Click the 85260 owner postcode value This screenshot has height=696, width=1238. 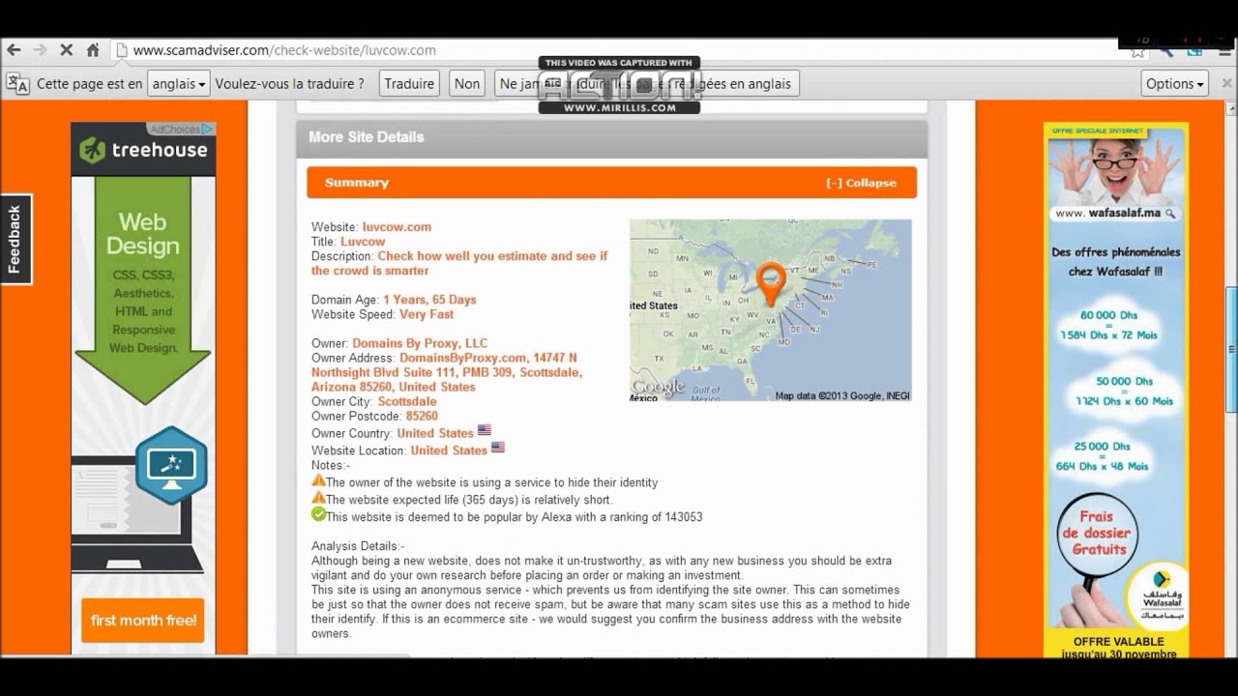click(x=422, y=416)
